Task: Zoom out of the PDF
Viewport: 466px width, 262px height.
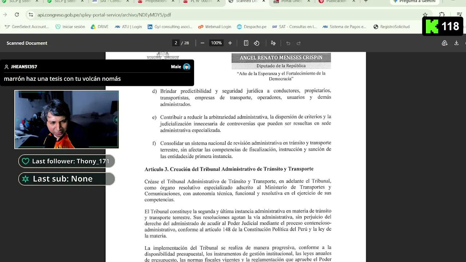Action: coord(202,43)
